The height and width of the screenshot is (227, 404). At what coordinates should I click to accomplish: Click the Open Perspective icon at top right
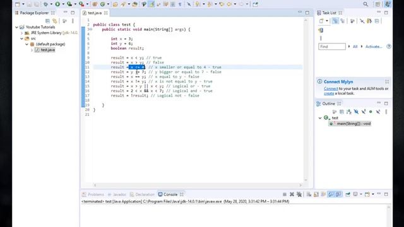point(377,4)
